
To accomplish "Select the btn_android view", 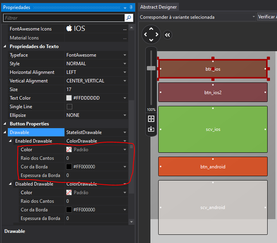I will (x=213, y=166).
